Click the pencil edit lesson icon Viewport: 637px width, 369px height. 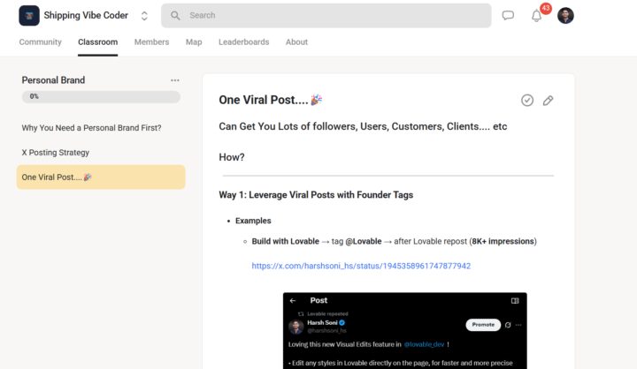pos(549,101)
